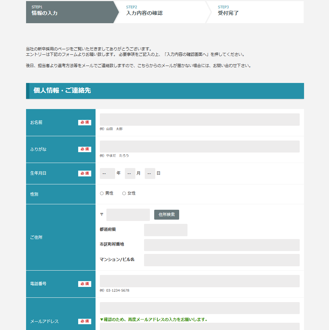The width and height of the screenshot is (329, 330).
Task: Focus the 電話番号 input field
Action: point(199,281)
